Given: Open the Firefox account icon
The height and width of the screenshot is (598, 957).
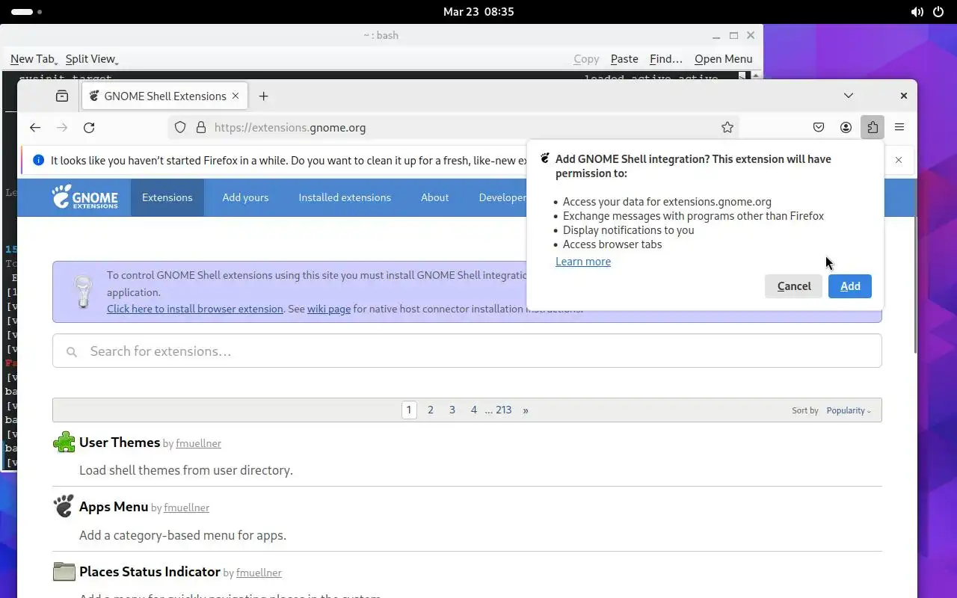Looking at the screenshot, I should [846, 128].
